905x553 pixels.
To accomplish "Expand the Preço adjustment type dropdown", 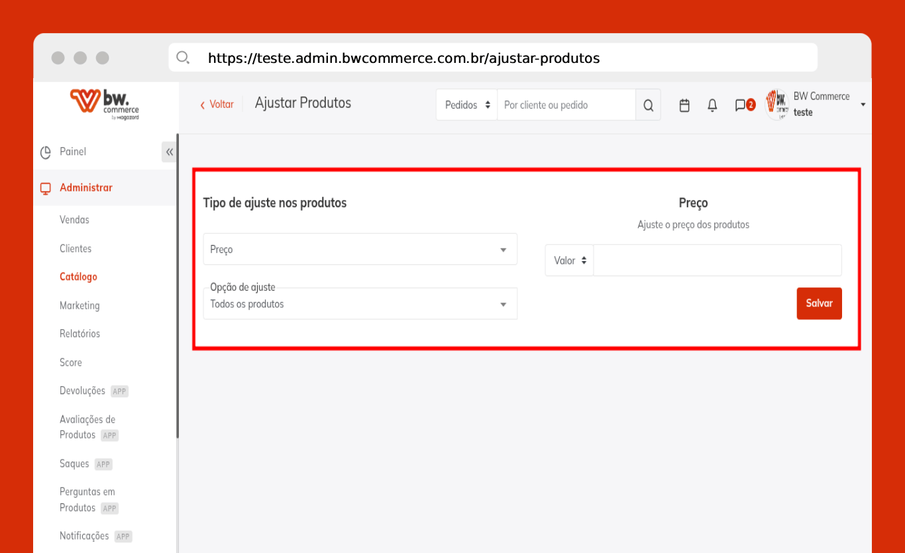I will (x=360, y=250).
